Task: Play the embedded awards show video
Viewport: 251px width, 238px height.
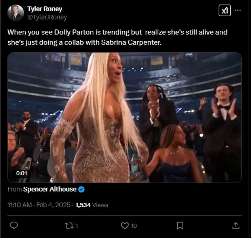Action: pyautogui.click(x=125, y=117)
